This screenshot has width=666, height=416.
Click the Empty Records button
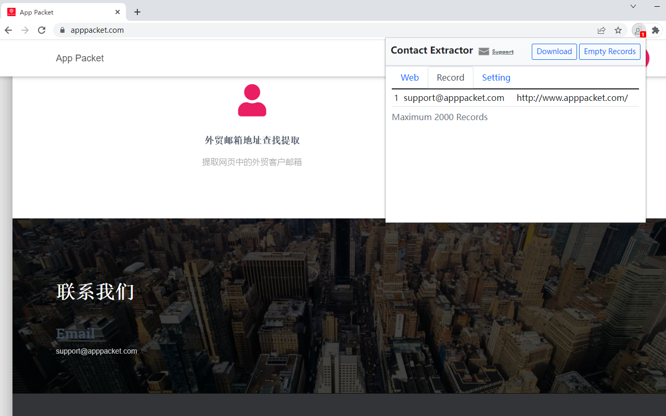[x=610, y=51]
